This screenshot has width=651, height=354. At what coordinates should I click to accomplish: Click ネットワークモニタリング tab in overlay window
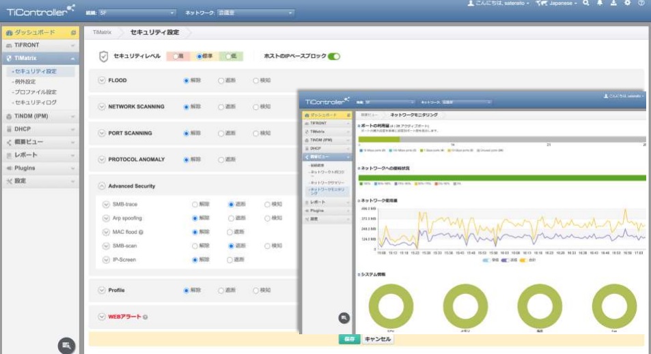coord(413,115)
